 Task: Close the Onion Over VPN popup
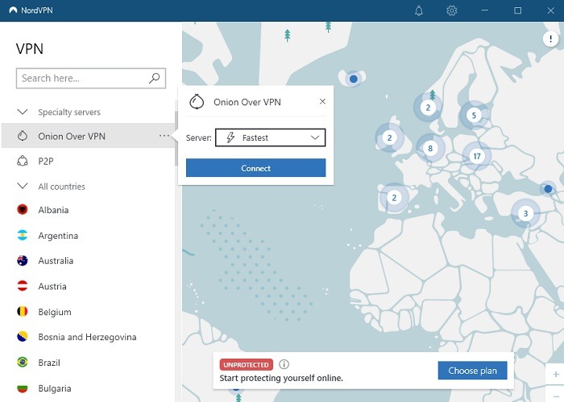tap(322, 102)
